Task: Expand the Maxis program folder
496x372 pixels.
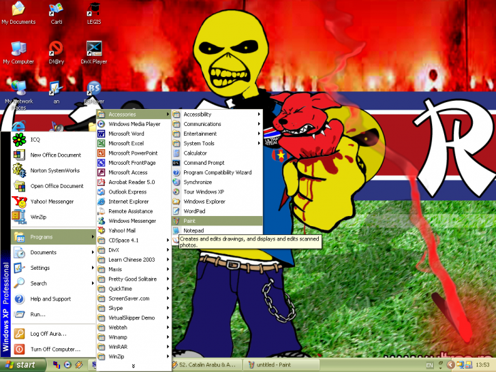Action: coord(134,270)
